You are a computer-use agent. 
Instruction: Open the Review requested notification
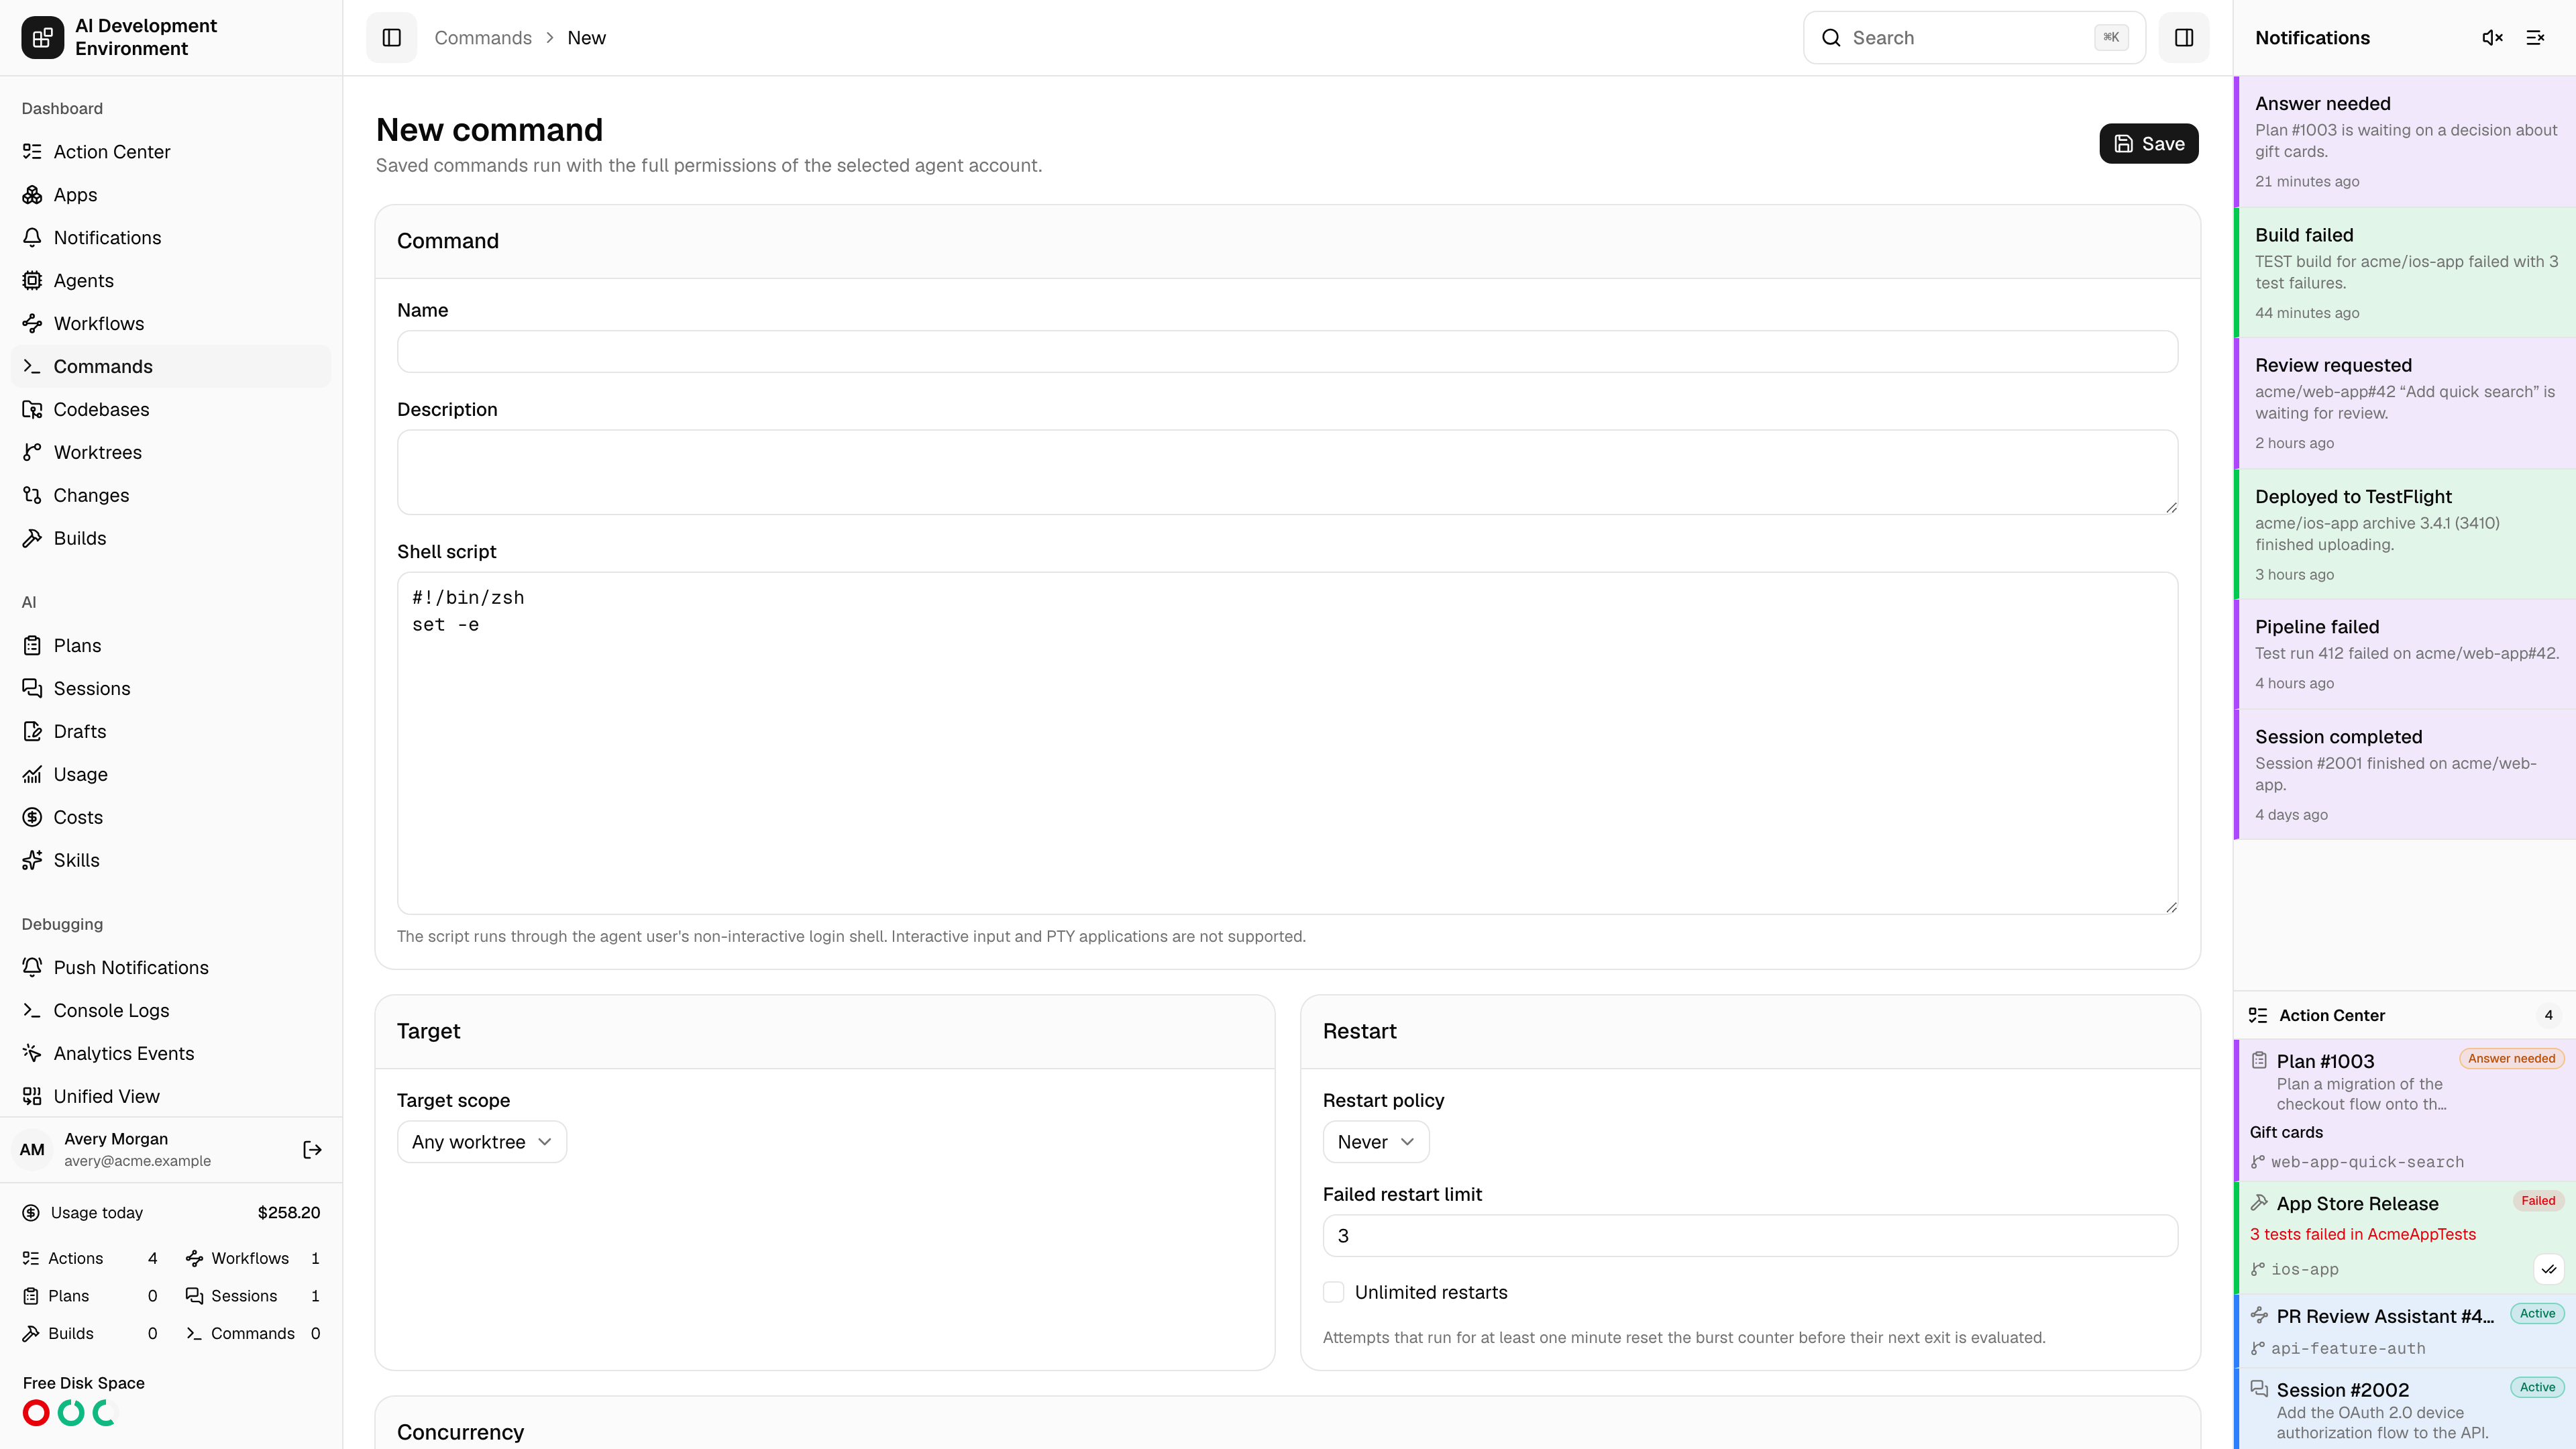click(x=2405, y=404)
